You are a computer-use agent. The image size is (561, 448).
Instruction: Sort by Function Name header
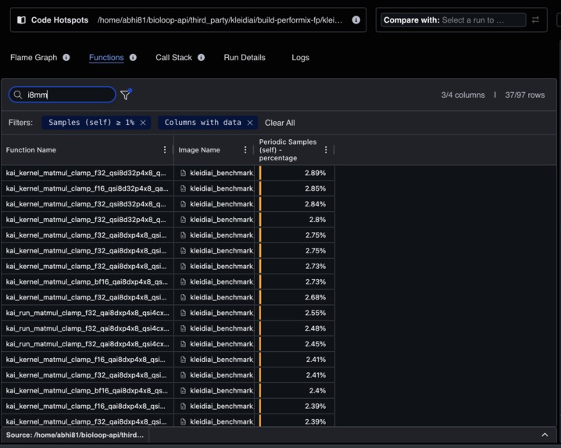pos(30,150)
